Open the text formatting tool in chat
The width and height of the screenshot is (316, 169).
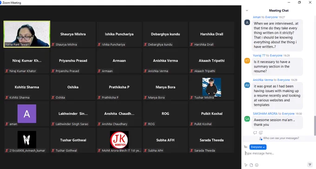(246, 165)
